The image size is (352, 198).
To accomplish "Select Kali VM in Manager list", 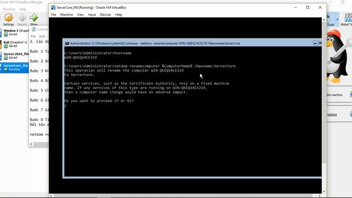I will click(x=14, y=44).
